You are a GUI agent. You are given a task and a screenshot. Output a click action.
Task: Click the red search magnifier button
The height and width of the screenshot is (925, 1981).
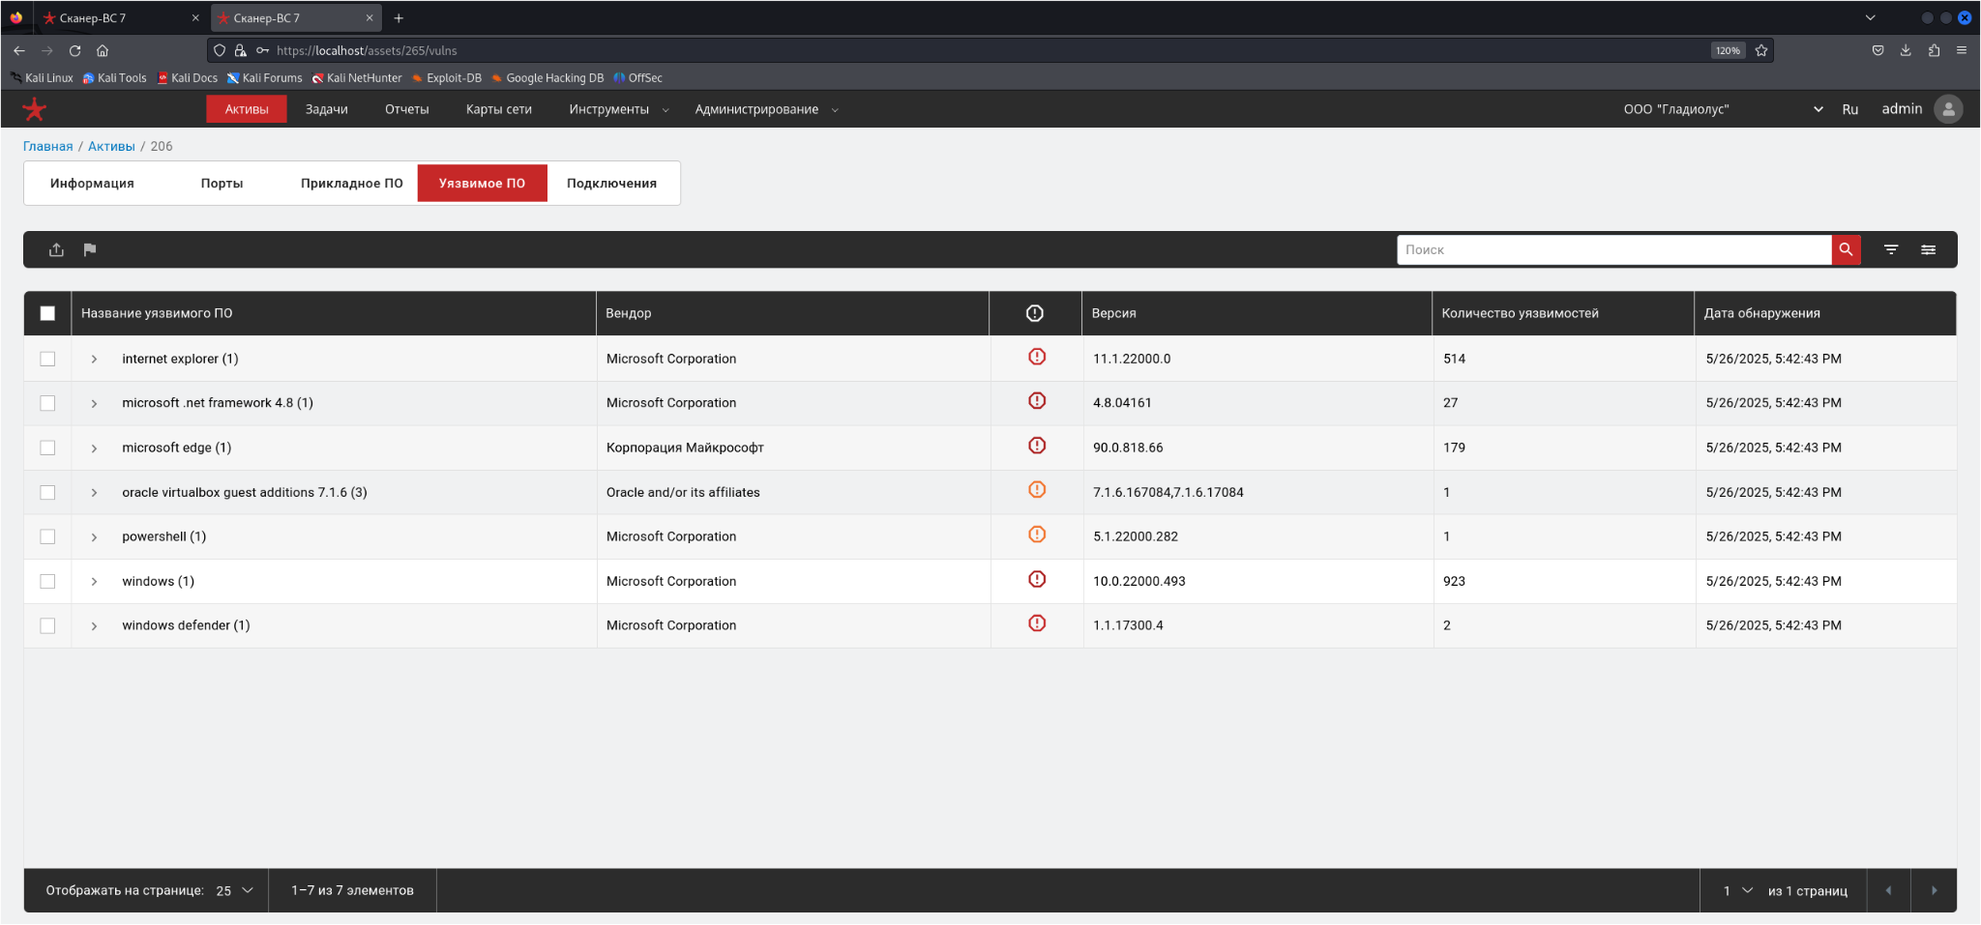(1846, 249)
